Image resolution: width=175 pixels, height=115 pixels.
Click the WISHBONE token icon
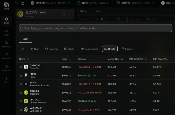pos(26,110)
